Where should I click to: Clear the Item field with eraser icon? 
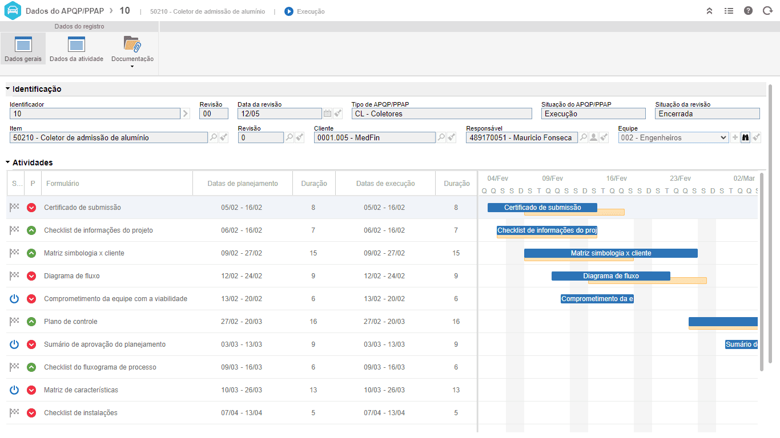point(223,137)
